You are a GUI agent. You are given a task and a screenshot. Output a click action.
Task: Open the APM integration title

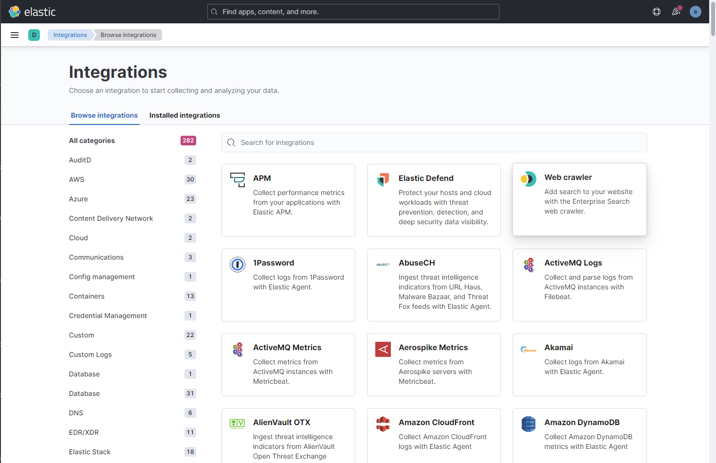262,178
